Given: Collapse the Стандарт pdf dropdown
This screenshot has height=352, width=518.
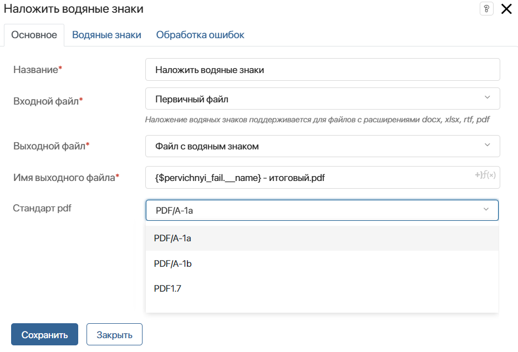Looking at the screenshot, I should pyautogui.click(x=322, y=210).
